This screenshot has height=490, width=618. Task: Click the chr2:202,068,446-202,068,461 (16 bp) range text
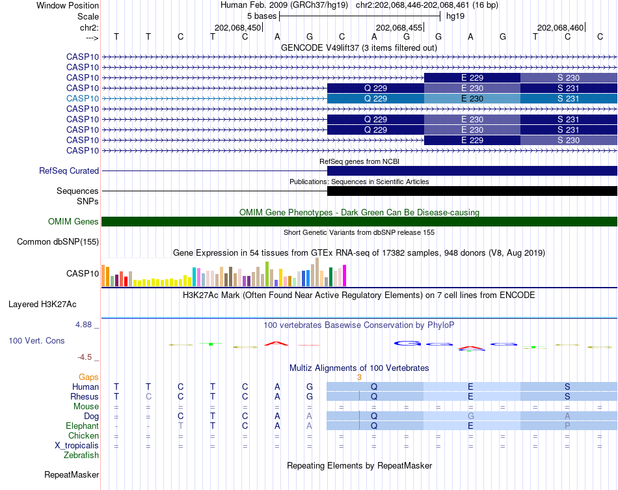point(427,5)
